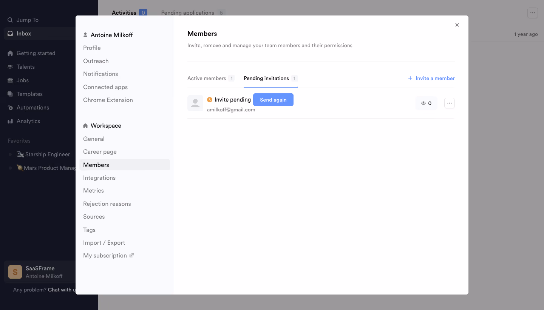Click the orange Invite pending clock icon
Viewport: 544px width, 310px height.
point(210,100)
